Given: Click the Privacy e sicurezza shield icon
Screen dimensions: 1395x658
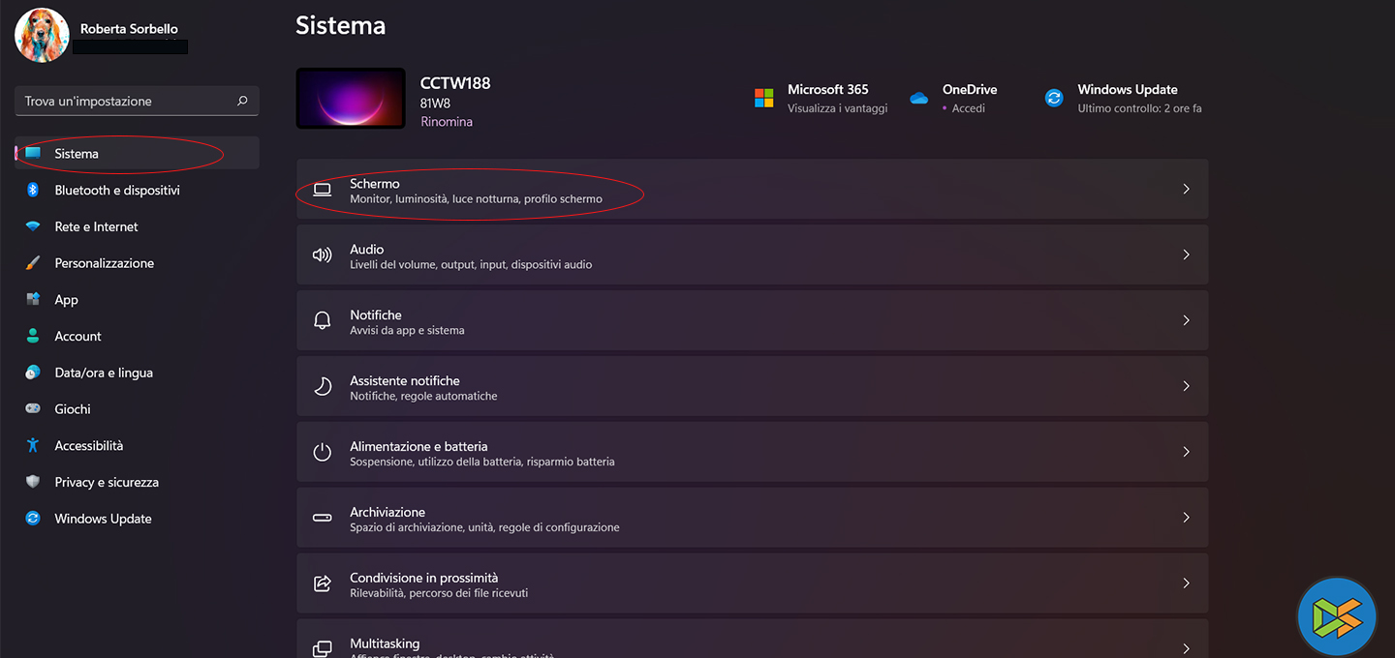Looking at the screenshot, I should 33,482.
